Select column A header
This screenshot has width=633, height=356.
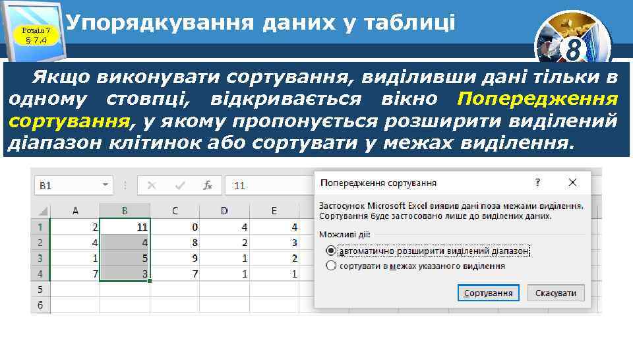75,211
